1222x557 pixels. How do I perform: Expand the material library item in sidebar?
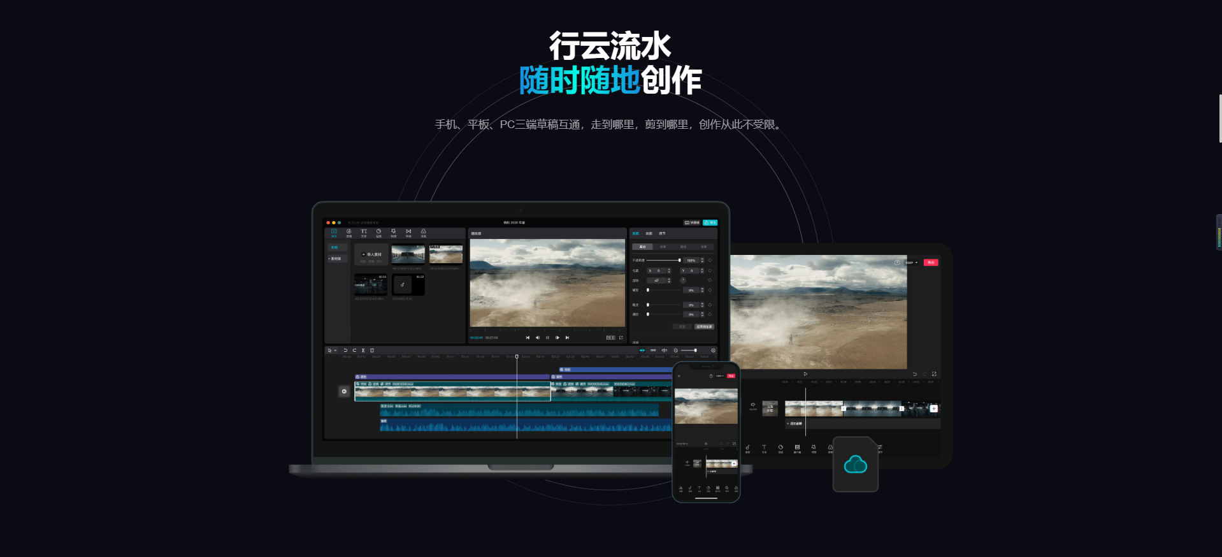[x=335, y=259]
